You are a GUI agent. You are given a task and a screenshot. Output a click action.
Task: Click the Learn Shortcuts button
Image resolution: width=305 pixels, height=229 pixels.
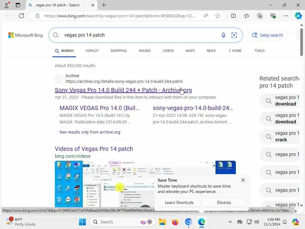click(179, 202)
